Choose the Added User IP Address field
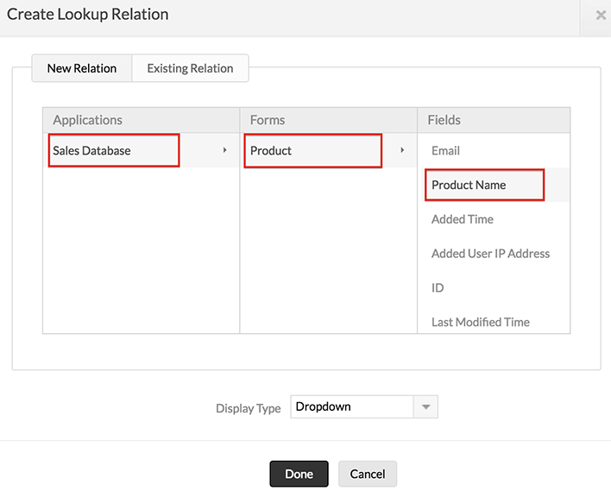This screenshot has height=491, width=611. point(490,253)
